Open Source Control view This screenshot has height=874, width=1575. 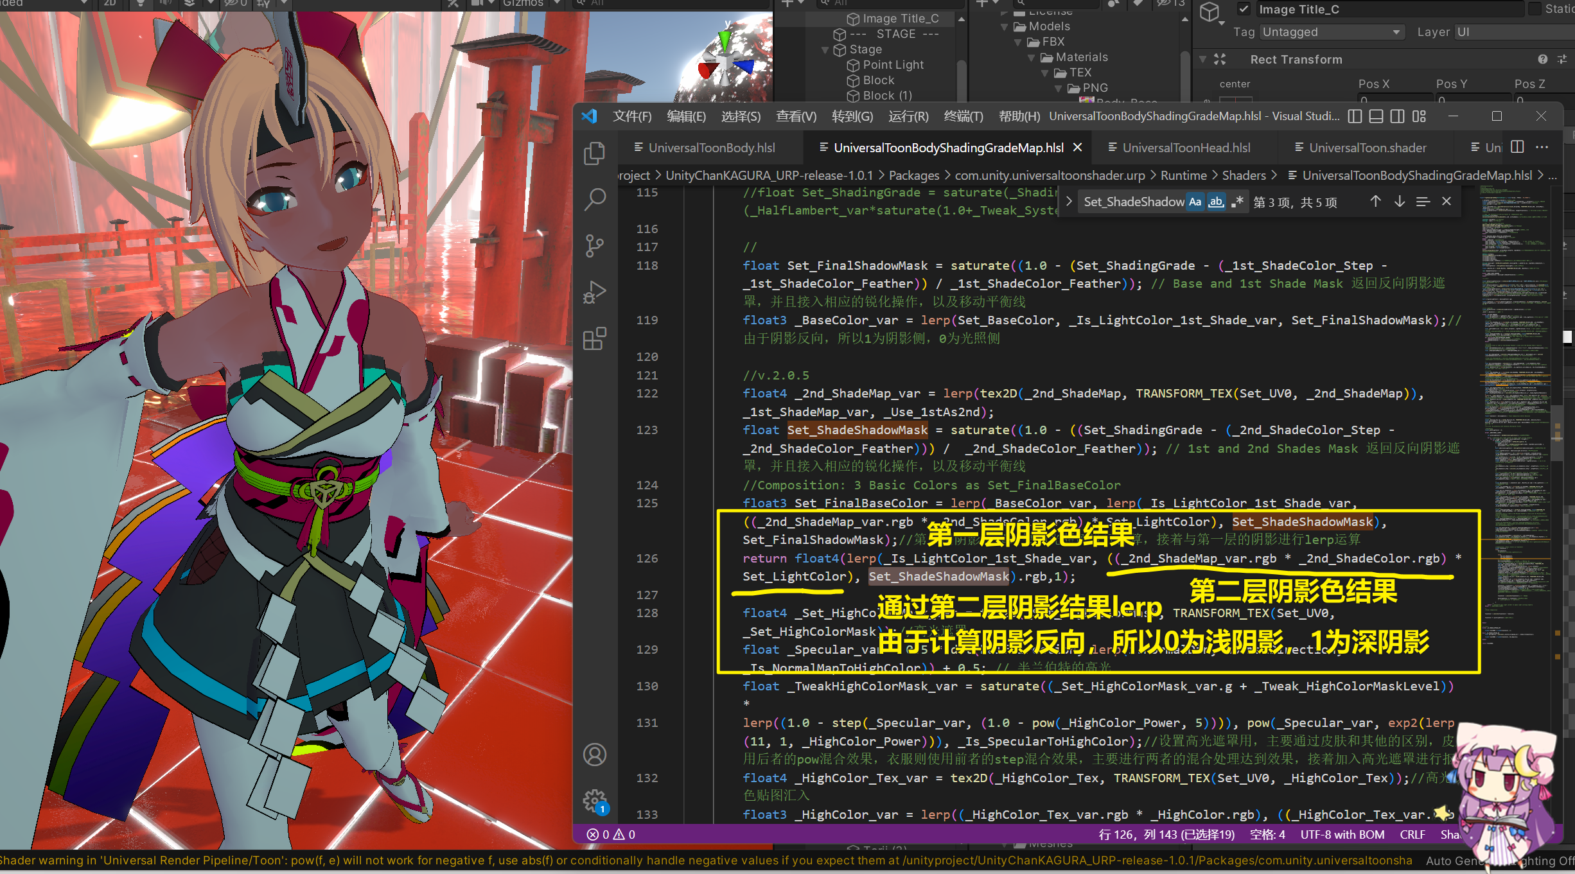point(594,246)
